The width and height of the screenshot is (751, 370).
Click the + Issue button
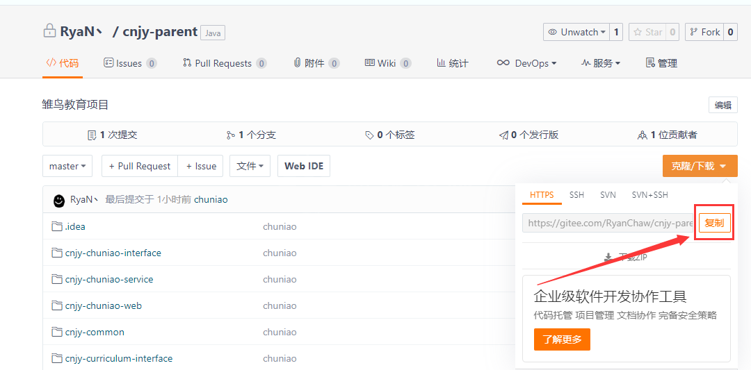[201, 166]
